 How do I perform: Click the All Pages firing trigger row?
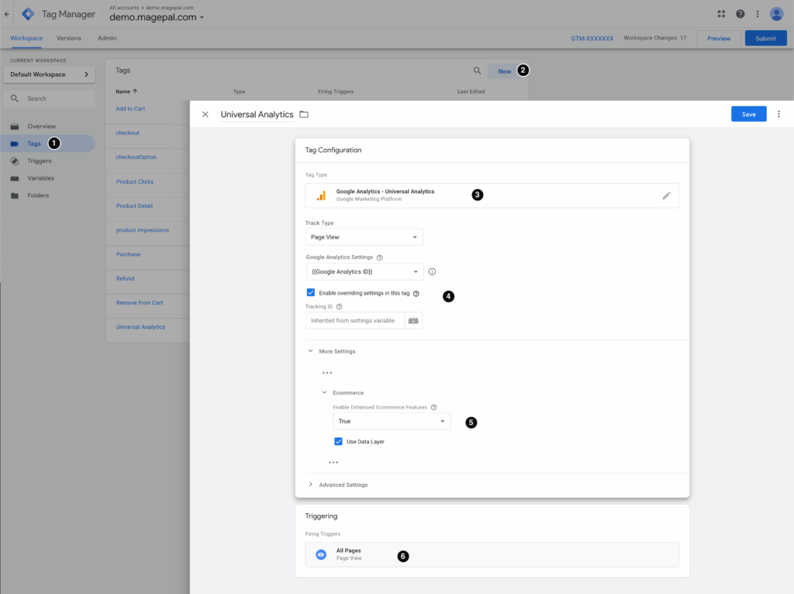pos(492,554)
